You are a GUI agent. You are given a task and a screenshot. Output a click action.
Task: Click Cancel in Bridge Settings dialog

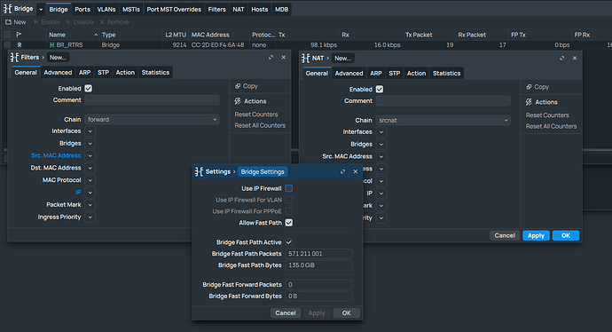click(286, 312)
